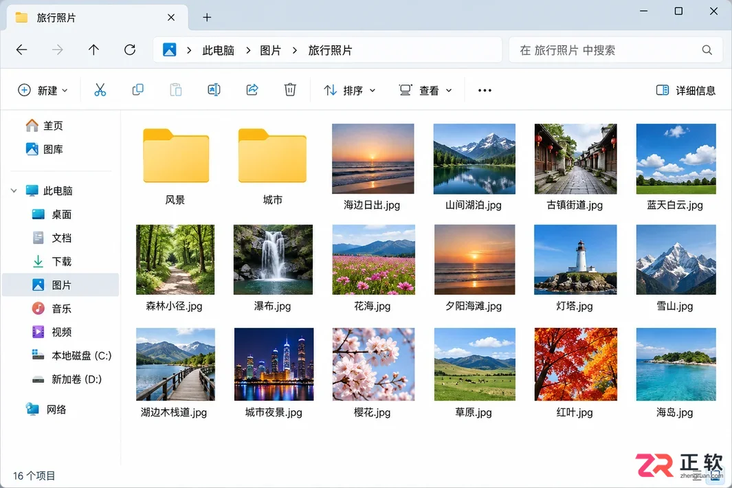Toggle the 详细信息 details pane

point(686,90)
